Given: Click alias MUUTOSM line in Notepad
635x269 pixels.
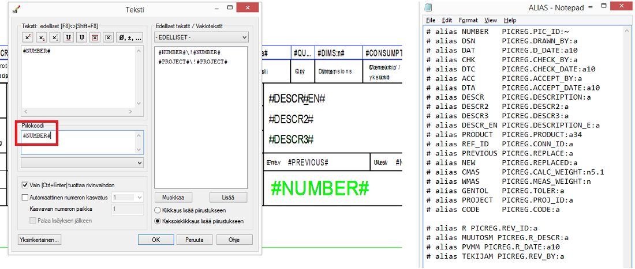Looking at the screenshot, I should tap(498, 237).
